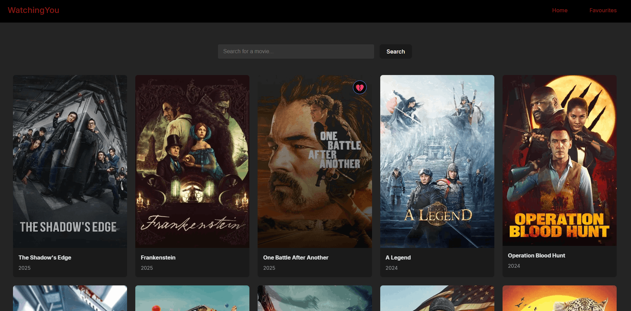Image resolution: width=631 pixels, height=311 pixels.
Task: Click the Search button
Action: [396, 51]
